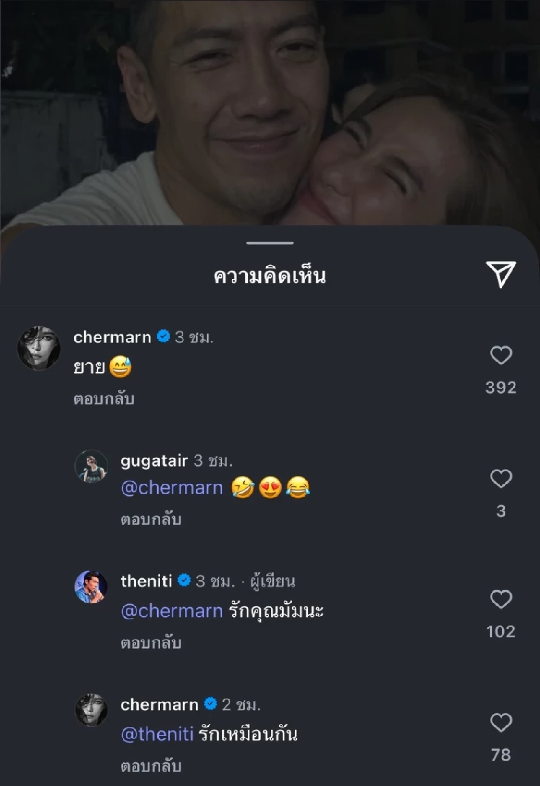This screenshot has height=786, width=540.
Task: Grab the comments sheet drag handle
Action: pyautogui.click(x=270, y=243)
